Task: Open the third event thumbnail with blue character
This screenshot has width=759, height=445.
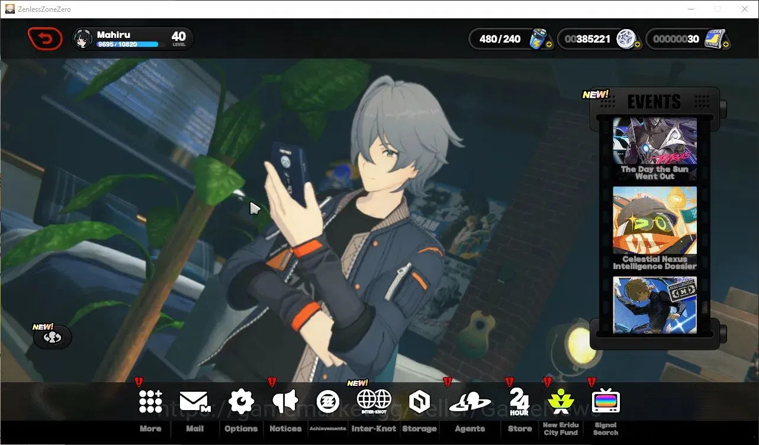Action: (x=654, y=305)
